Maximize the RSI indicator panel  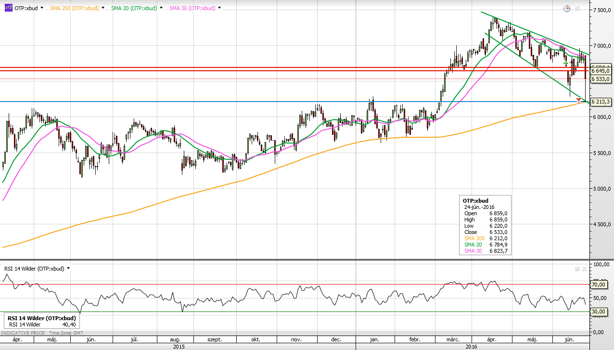577,269
